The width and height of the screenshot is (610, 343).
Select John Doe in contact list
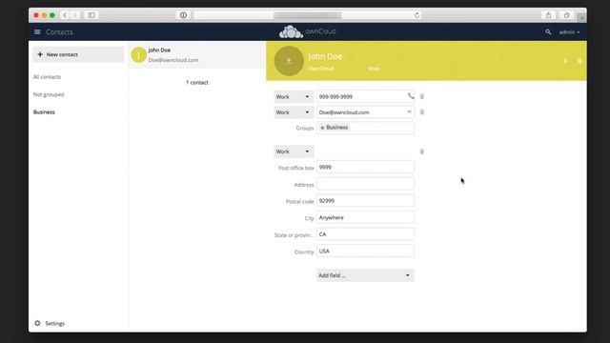[x=197, y=55]
